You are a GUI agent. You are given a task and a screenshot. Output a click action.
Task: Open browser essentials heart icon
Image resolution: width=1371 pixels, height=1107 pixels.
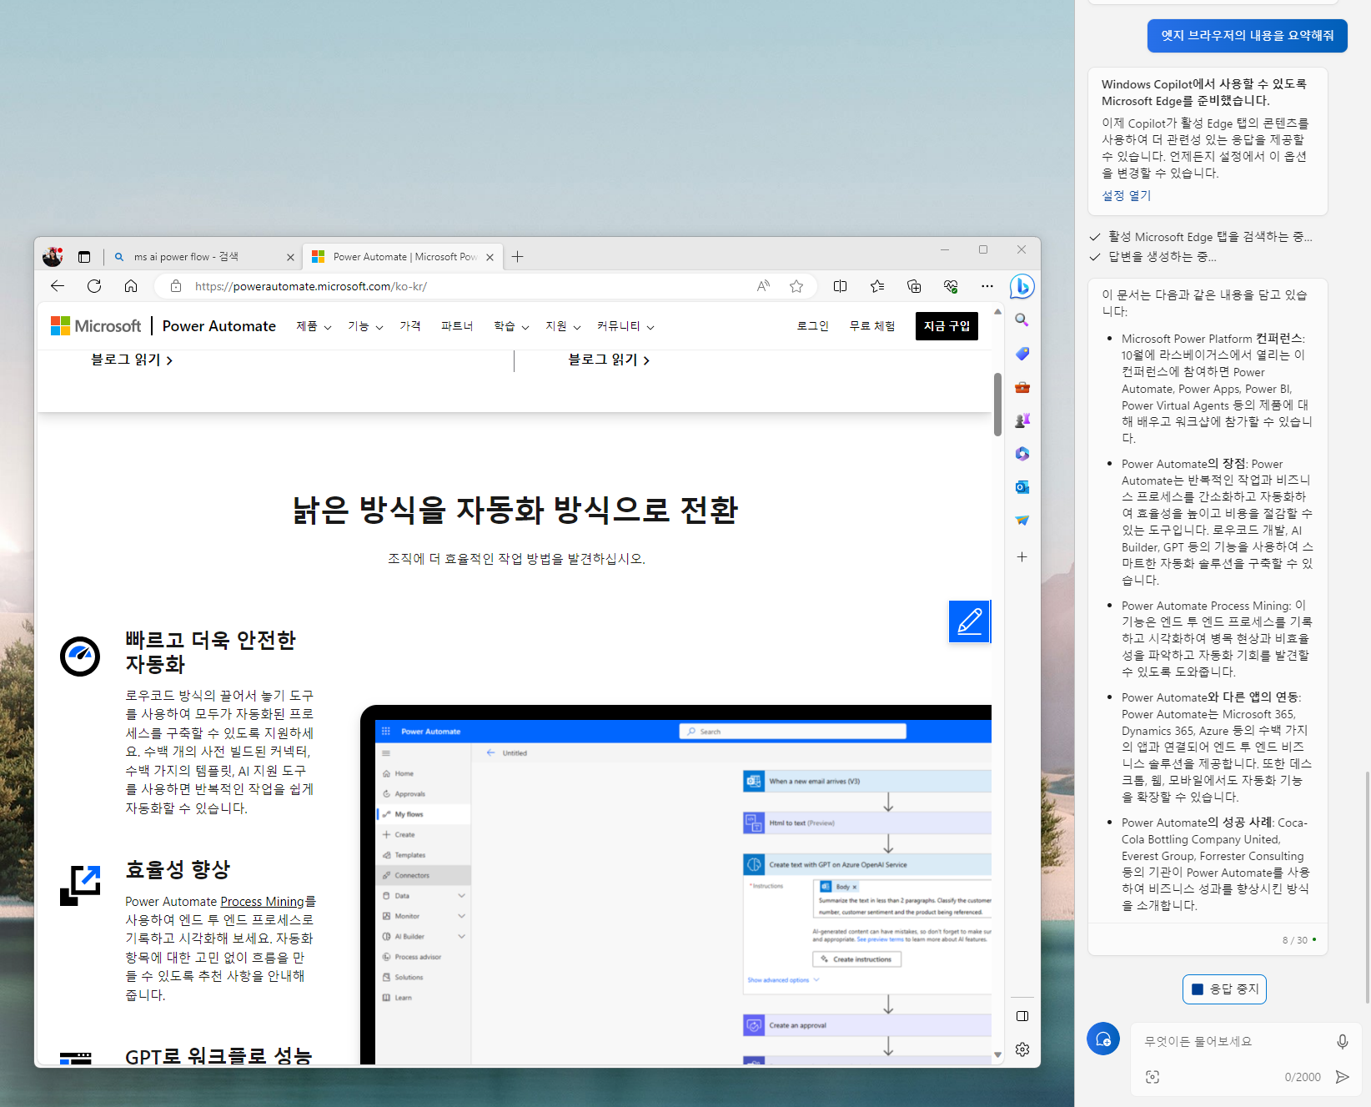click(951, 286)
